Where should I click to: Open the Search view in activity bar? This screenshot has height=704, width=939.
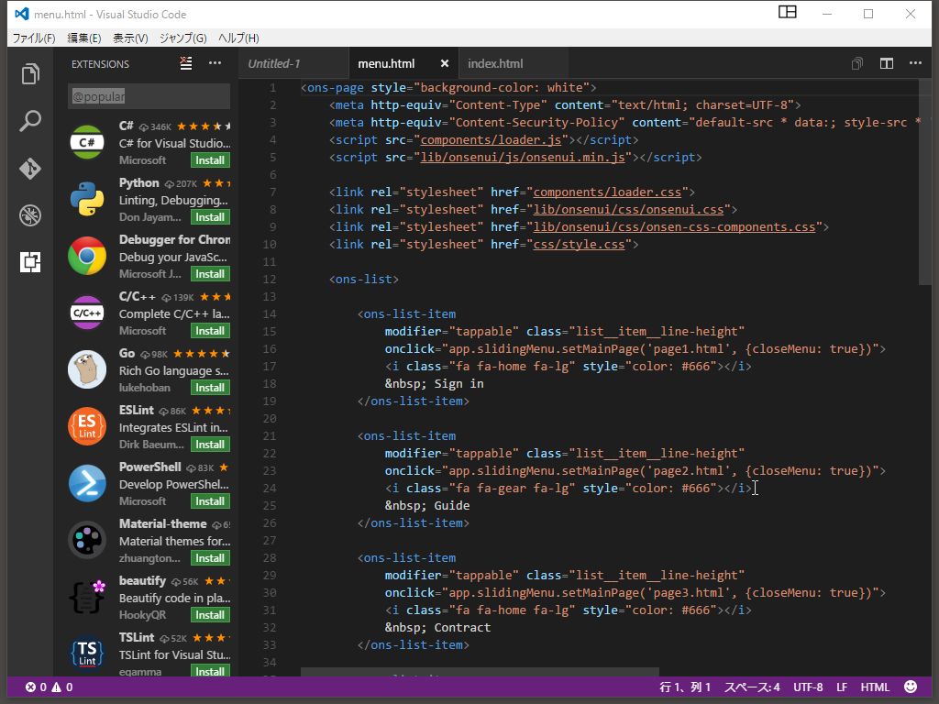click(x=30, y=121)
